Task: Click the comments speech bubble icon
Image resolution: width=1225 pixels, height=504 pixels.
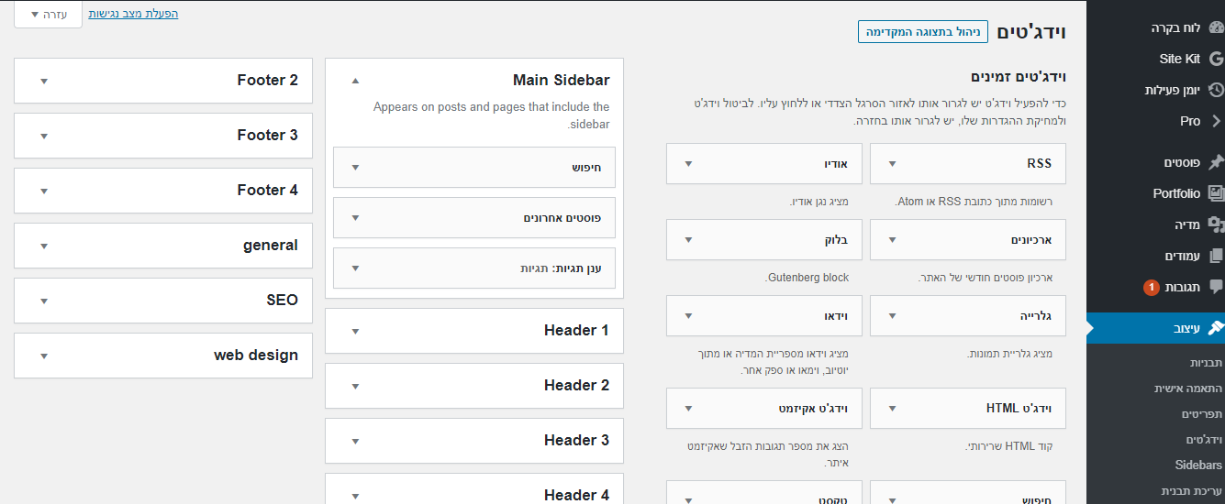Action: click(1216, 287)
